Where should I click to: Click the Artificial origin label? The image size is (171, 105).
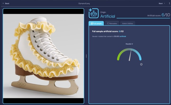(108, 16)
